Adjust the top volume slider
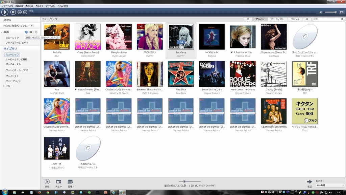 pyautogui.click(x=331, y=12)
